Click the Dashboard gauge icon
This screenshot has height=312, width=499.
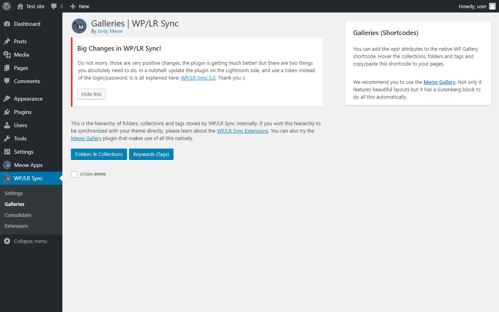pos(7,24)
